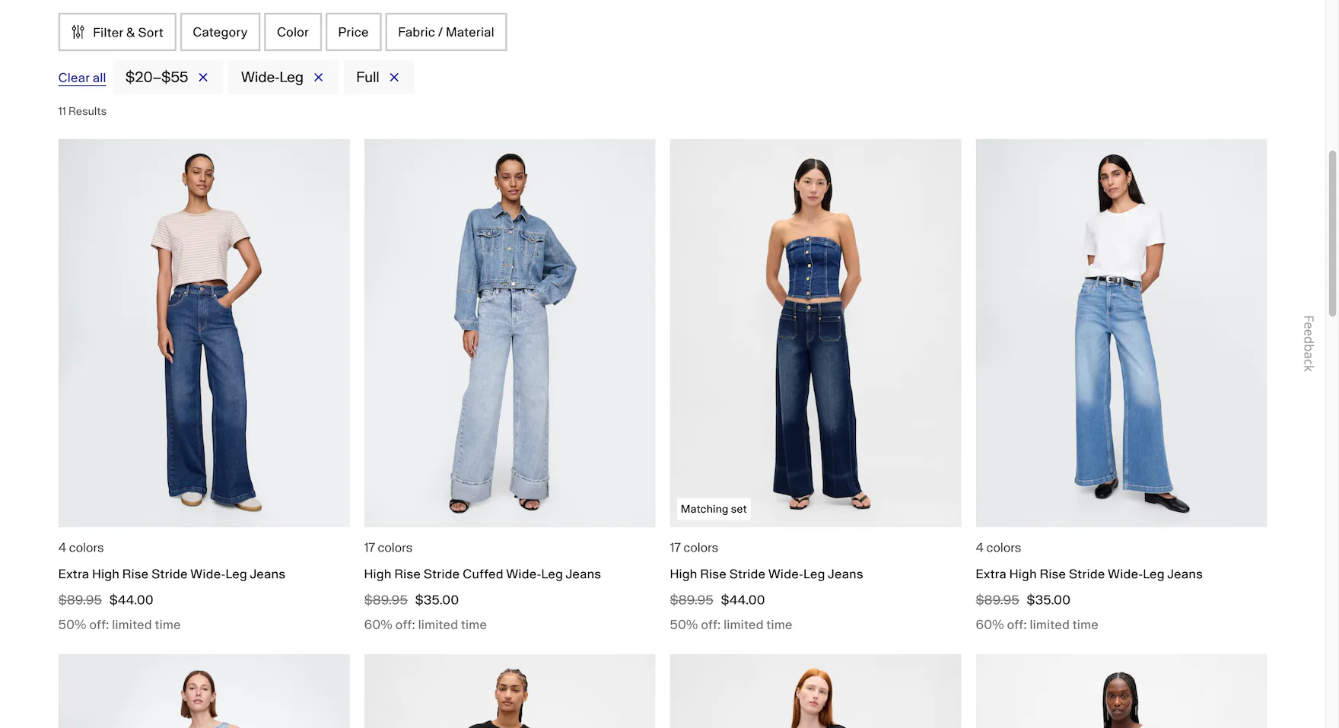Open the second-row red-haired model thumbnail
1339x728 pixels.
click(x=816, y=691)
